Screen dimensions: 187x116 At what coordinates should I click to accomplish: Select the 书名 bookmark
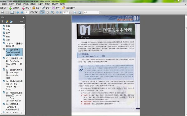8,30
